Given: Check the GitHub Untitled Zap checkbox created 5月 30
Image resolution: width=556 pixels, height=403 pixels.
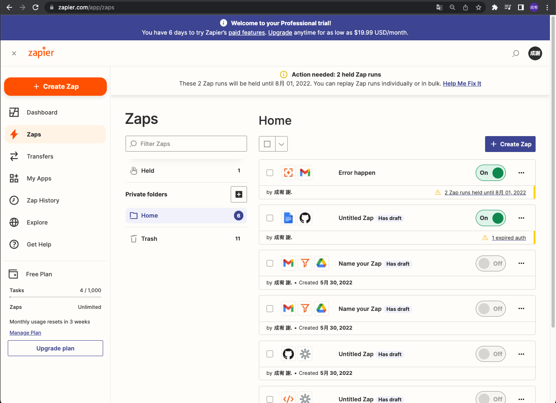Looking at the screenshot, I should pyautogui.click(x=270, y=354).
